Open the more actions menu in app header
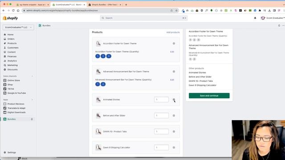This screenshot has width=285, height=160. [x=283, y=26]
